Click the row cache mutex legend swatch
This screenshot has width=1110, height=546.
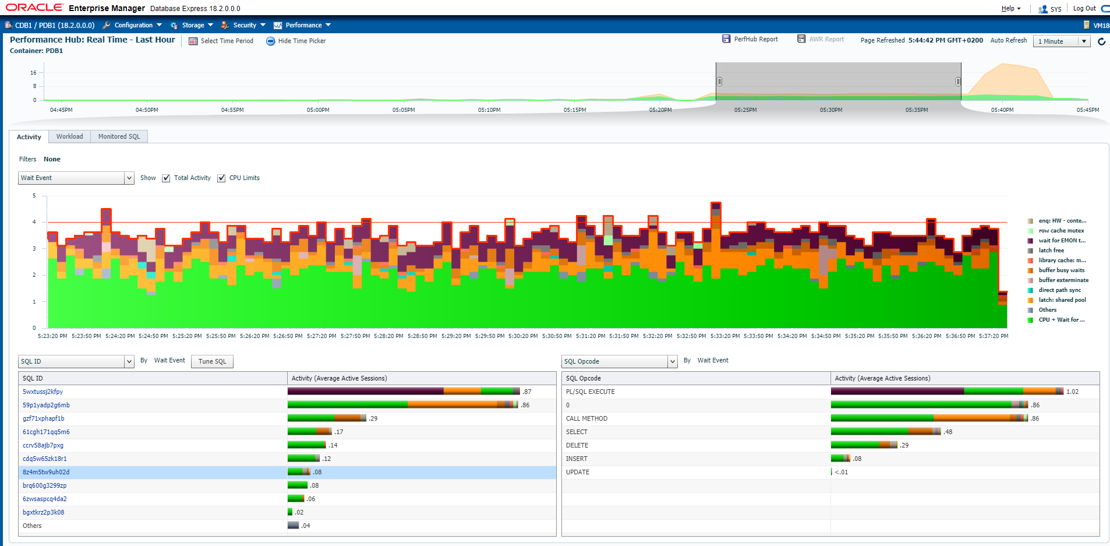point(1030,231)
